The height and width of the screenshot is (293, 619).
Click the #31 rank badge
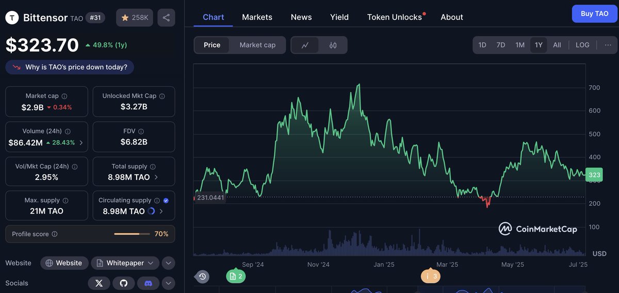coord(95,18)
